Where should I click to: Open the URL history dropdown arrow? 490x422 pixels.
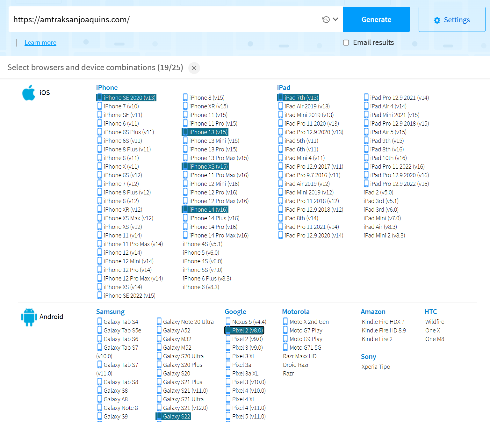point(335,19)
